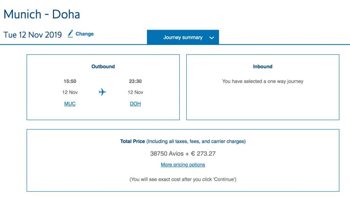Click the one way journey message
The height and width of the screenshot is (199, 350).
click(263, 81)
